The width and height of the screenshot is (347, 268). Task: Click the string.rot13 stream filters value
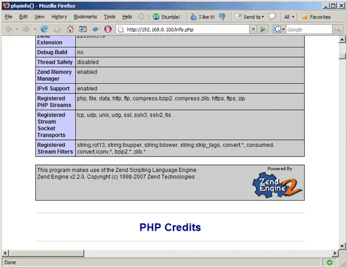pos(175,148)
